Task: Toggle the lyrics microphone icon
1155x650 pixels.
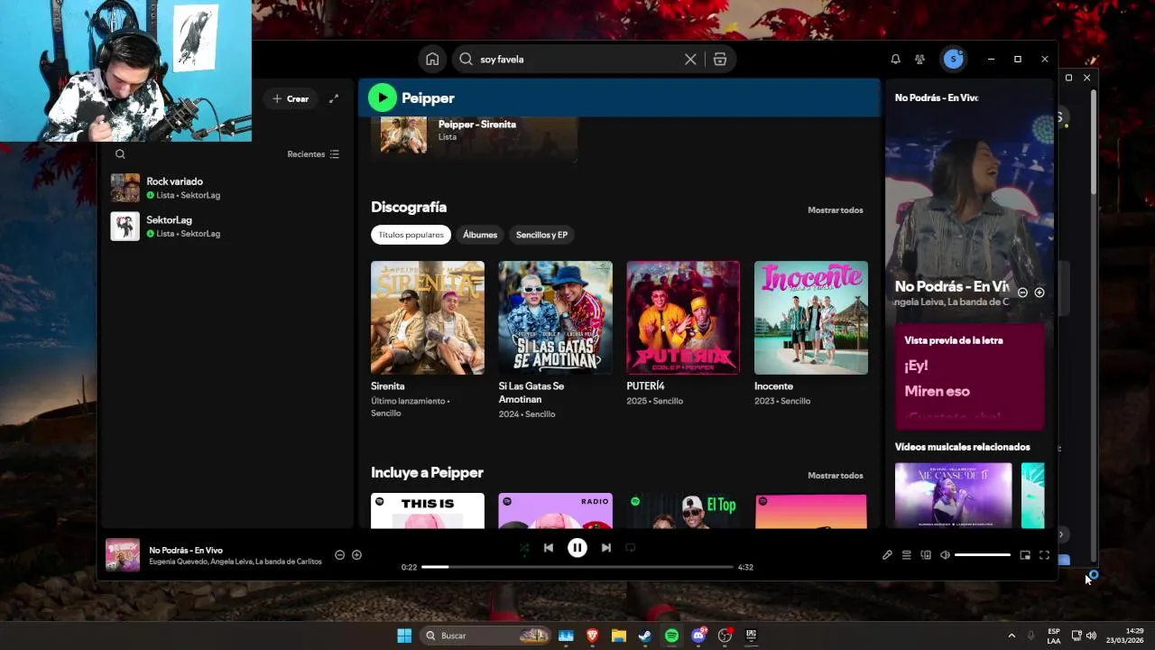Action: click(887, 555)
